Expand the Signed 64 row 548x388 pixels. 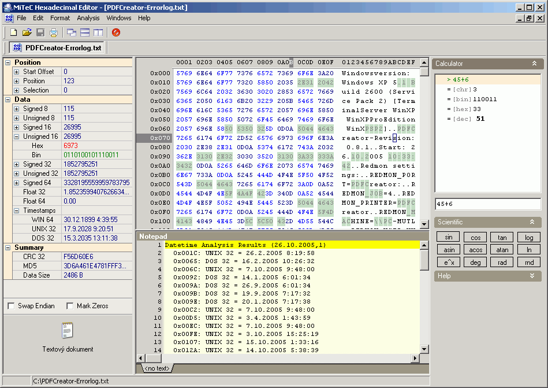pos(16,183)
